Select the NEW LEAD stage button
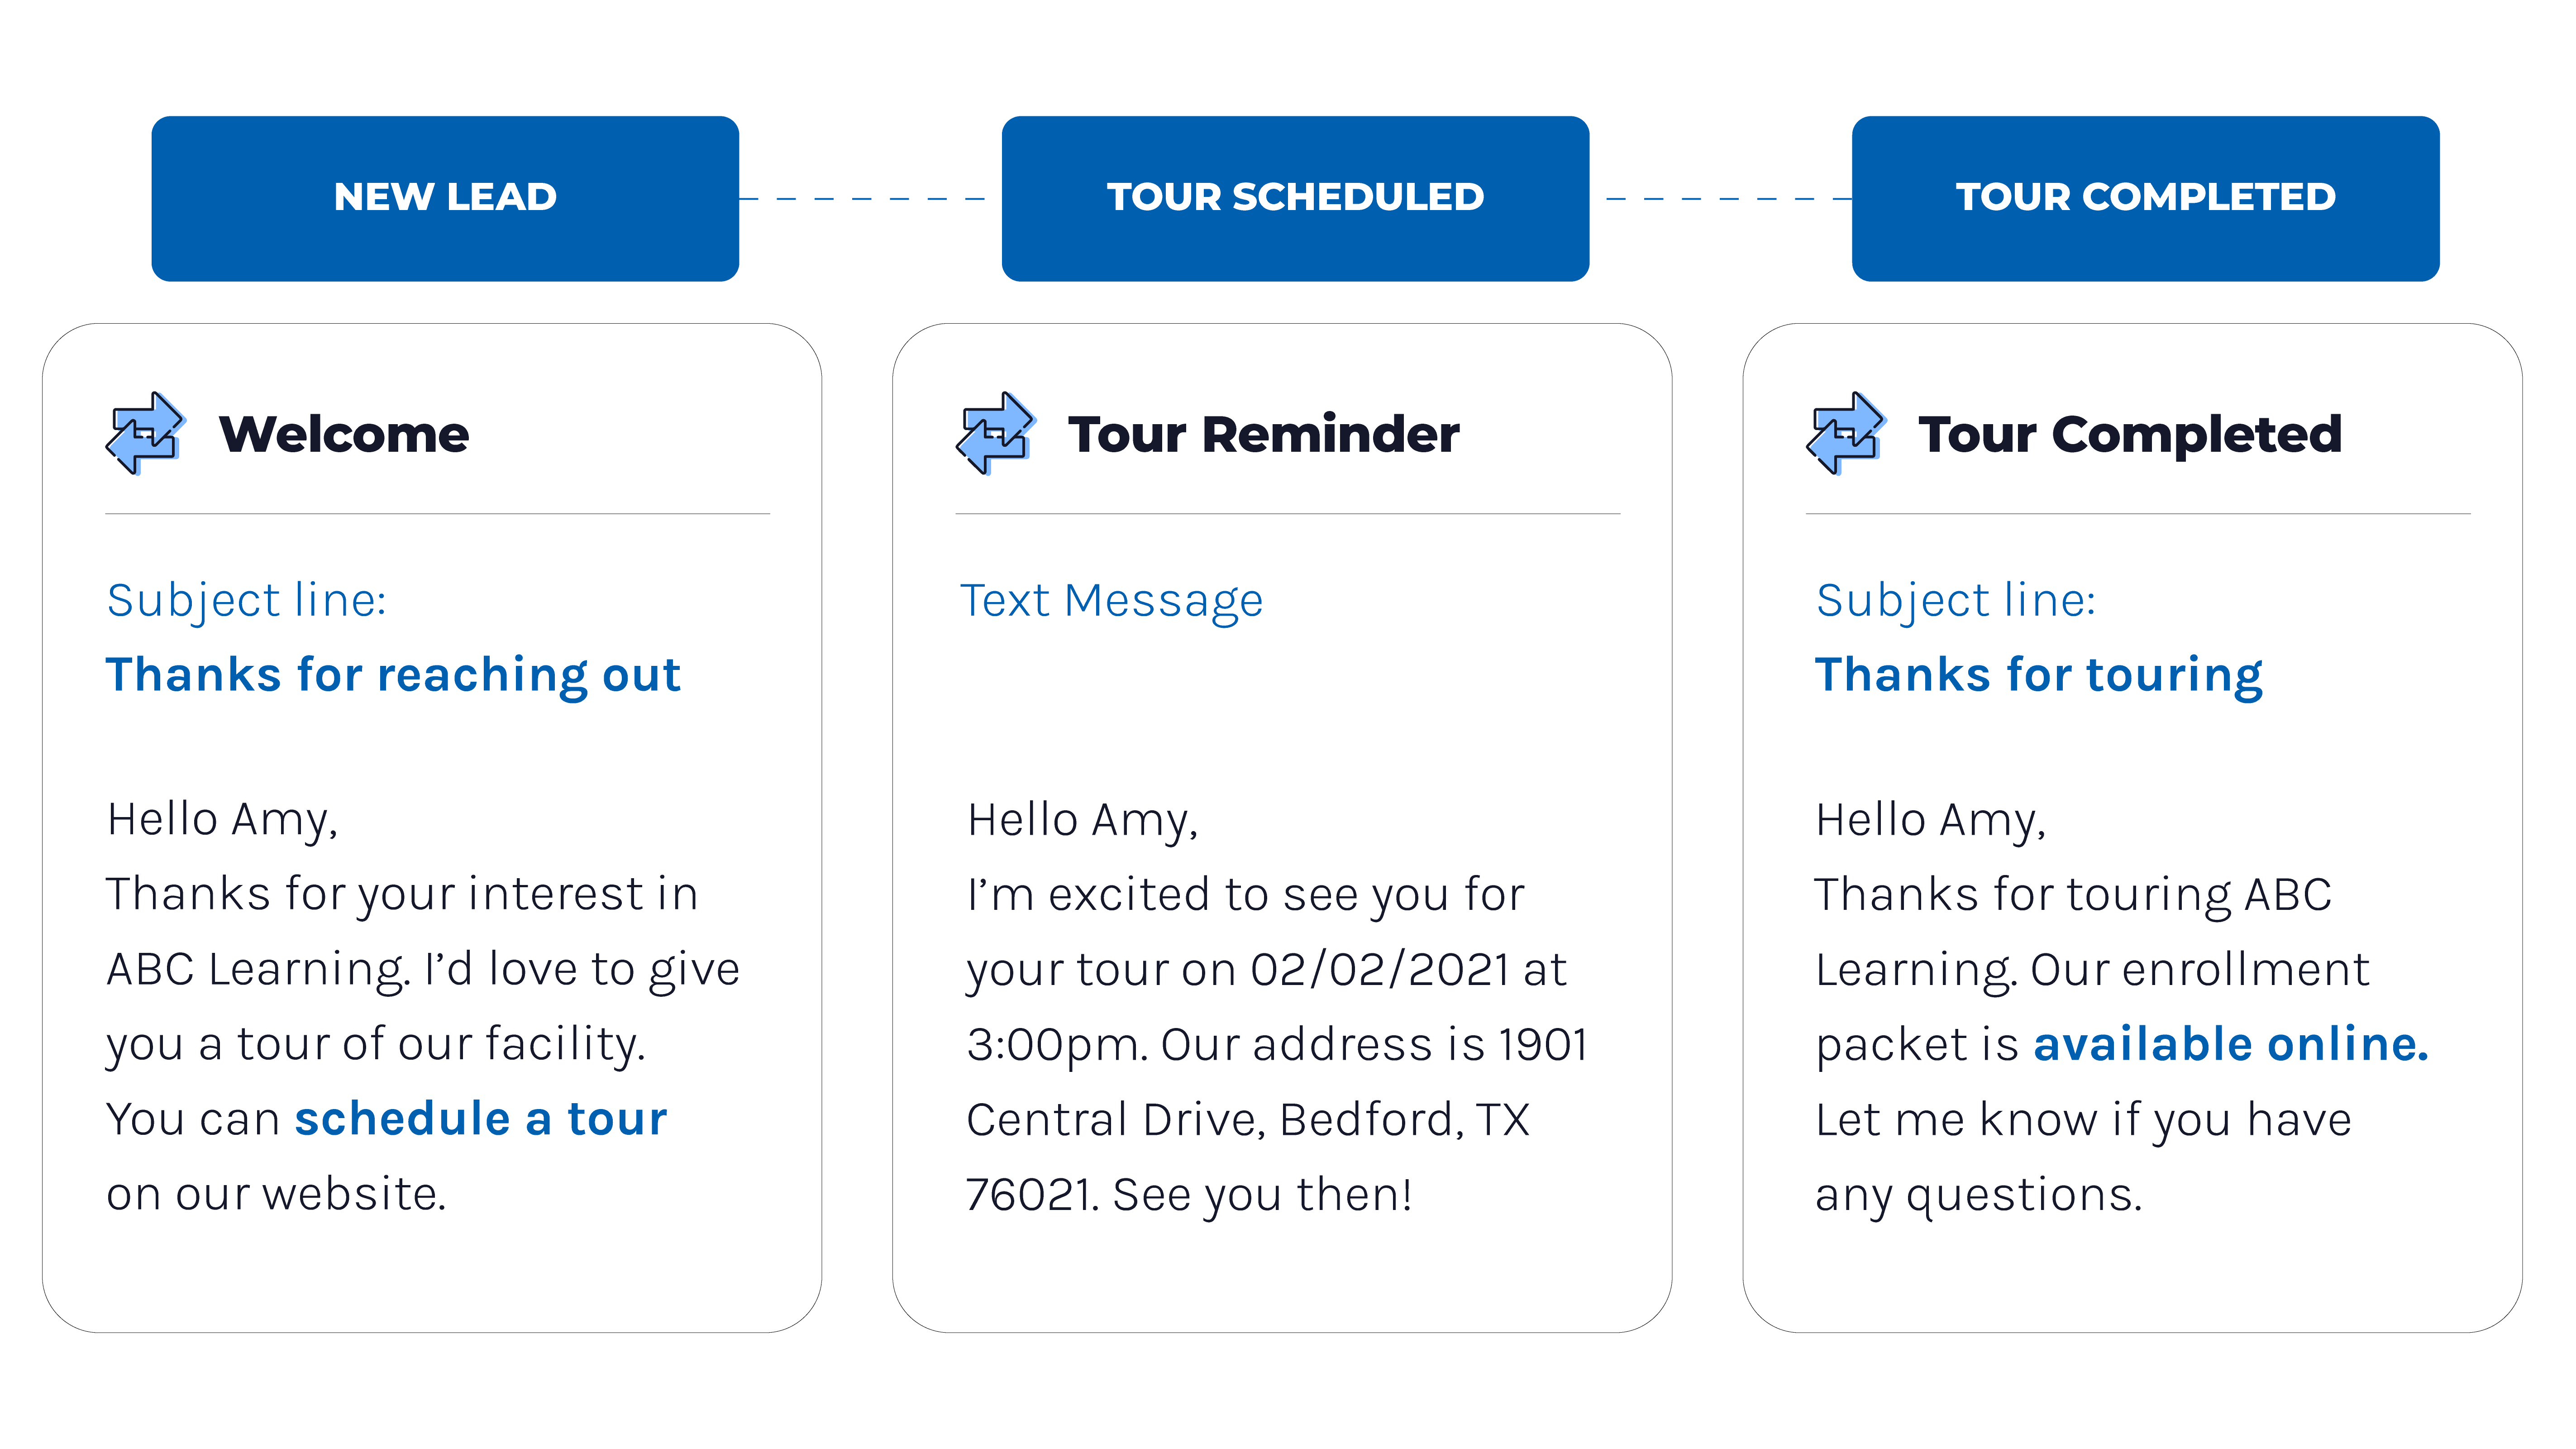2576x1449 pixels. pos(445,198)
